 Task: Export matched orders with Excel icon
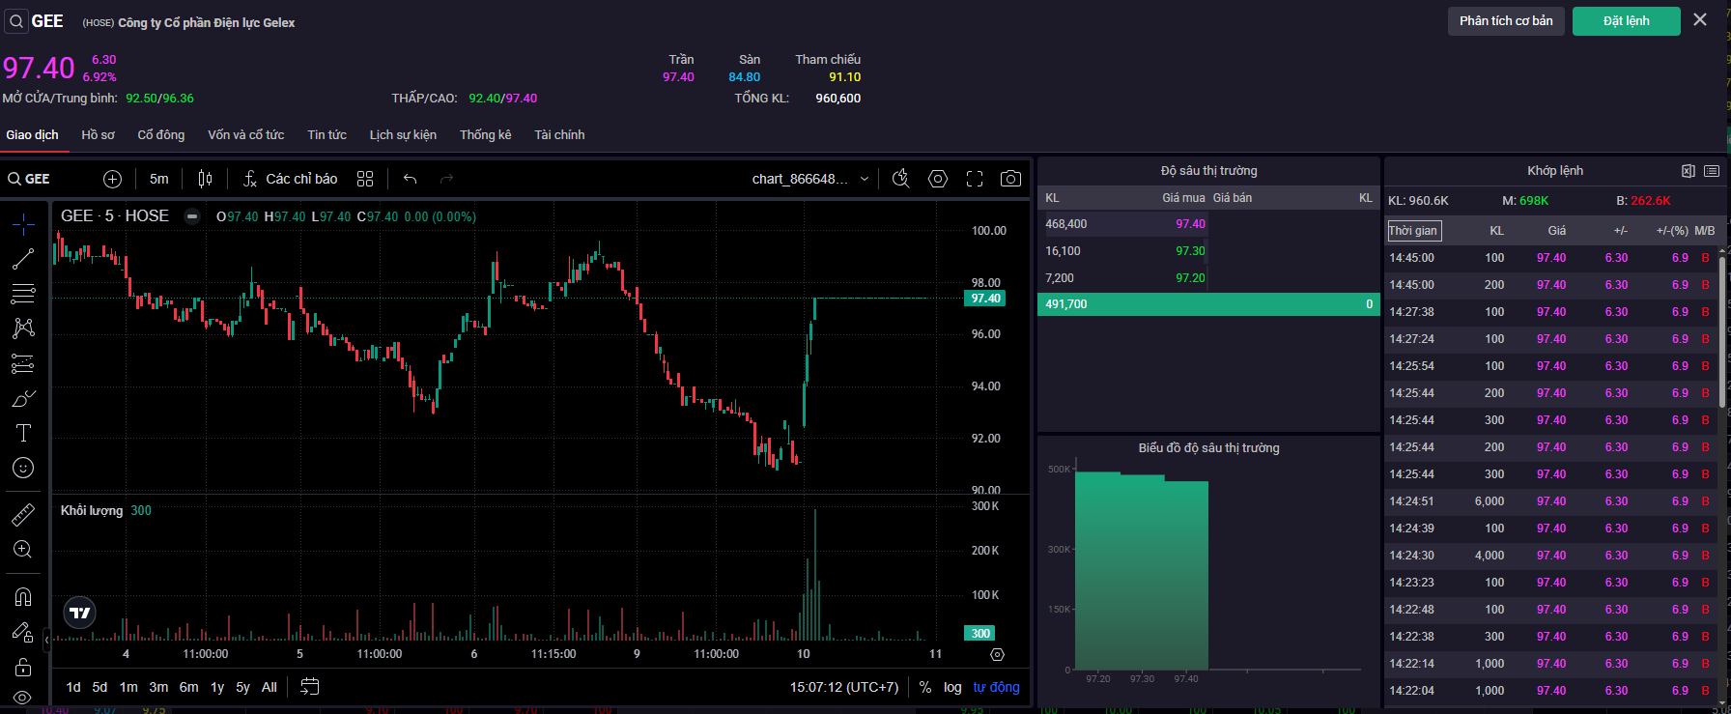1688,171
